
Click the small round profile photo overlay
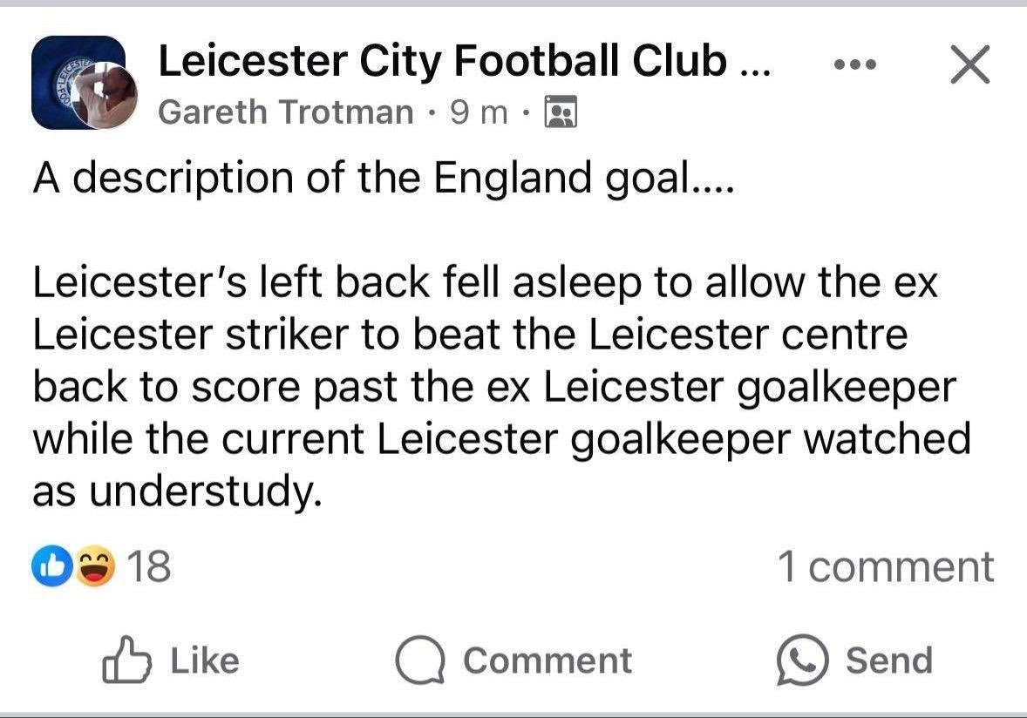click(104, 94)
